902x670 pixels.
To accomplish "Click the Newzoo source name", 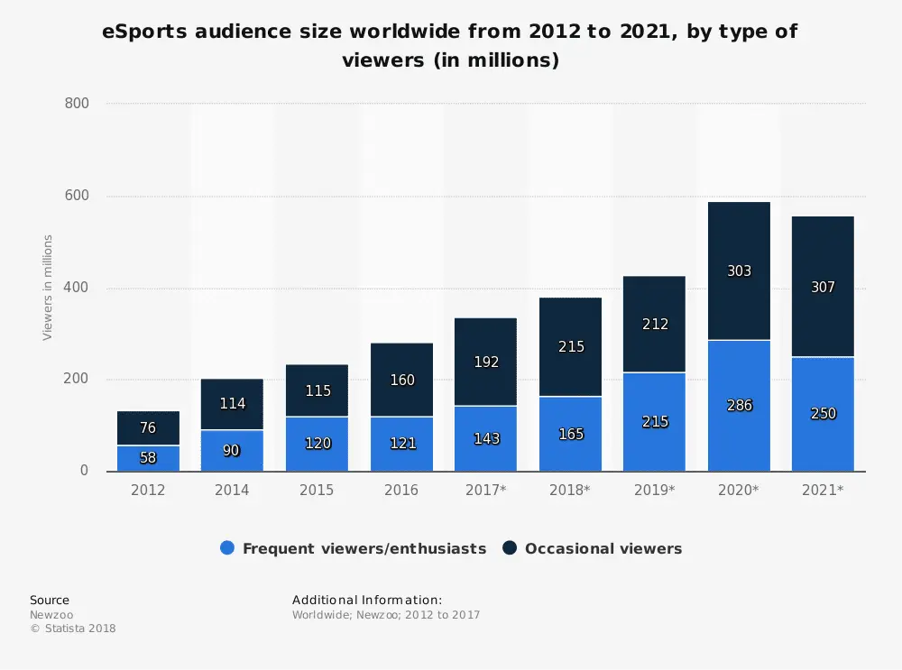I will coord(51,615).
